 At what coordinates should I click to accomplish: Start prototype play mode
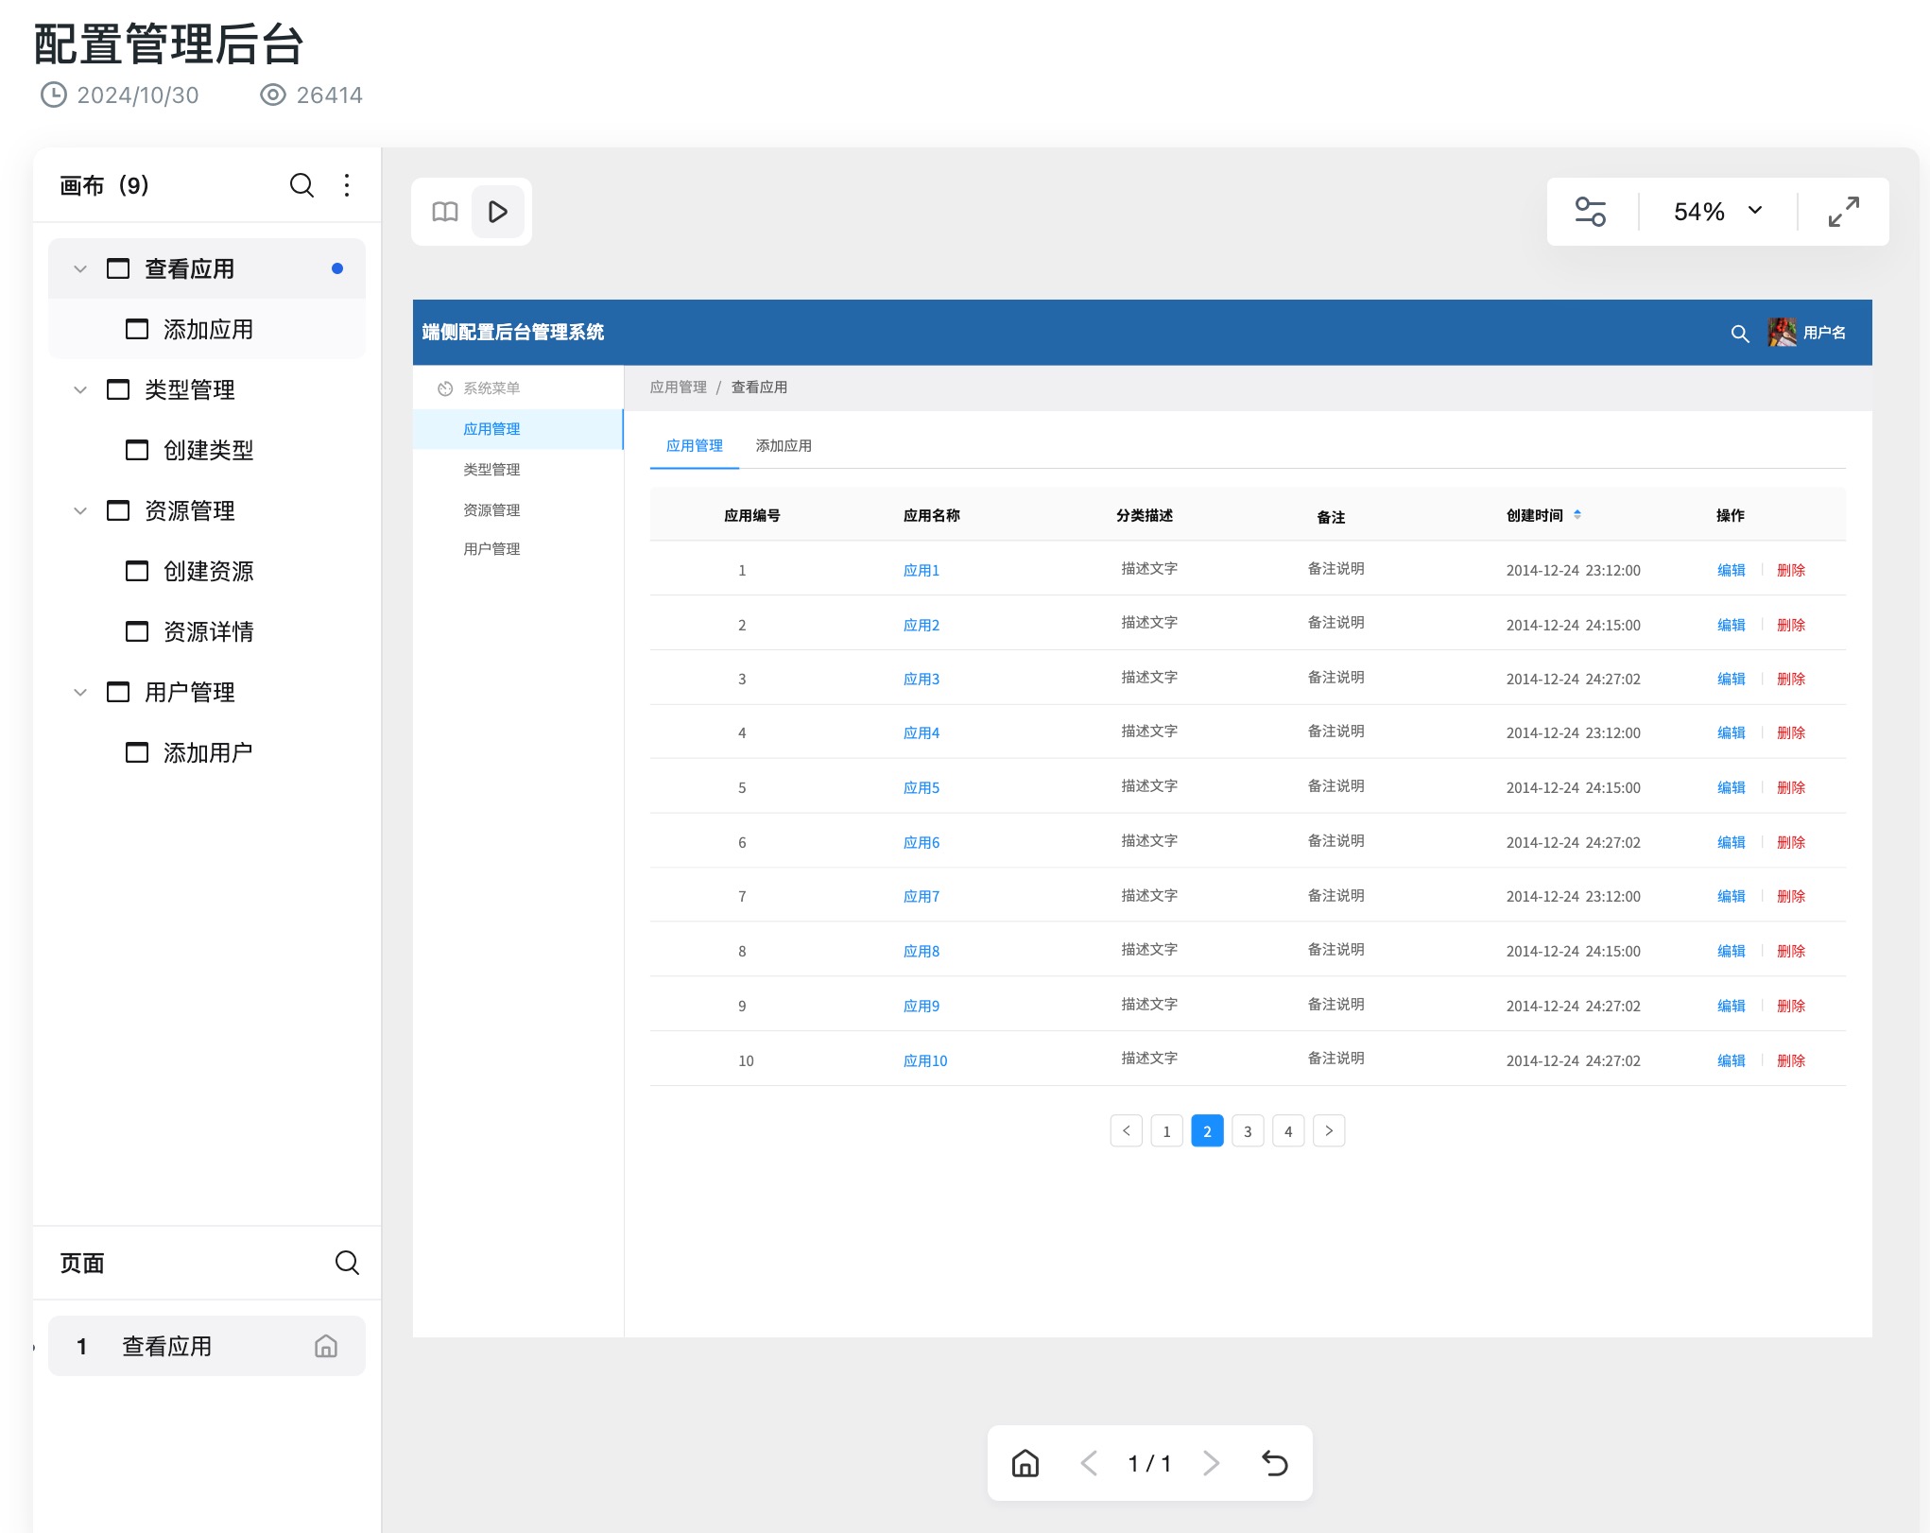[x=498, y=212]
